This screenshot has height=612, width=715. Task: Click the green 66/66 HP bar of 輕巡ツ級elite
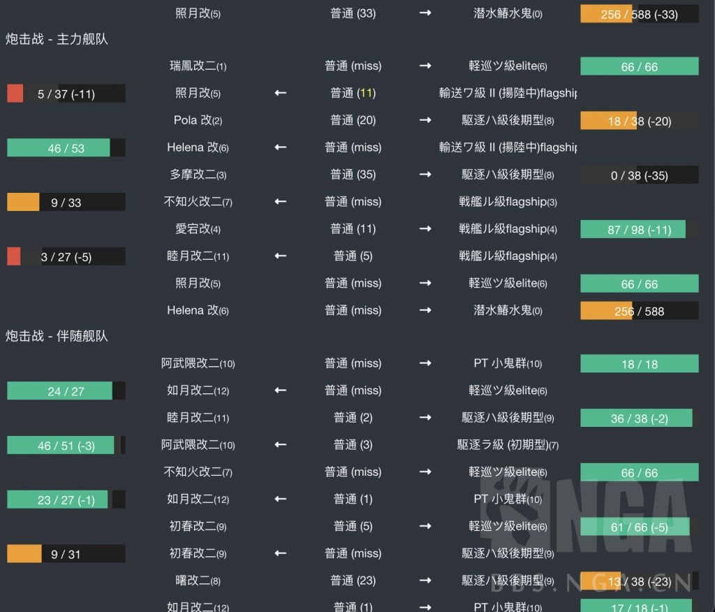click(639, 66)
